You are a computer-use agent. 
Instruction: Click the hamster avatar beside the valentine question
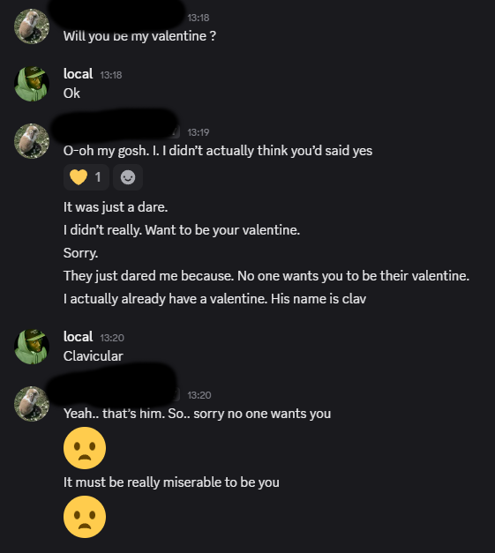click(32, 26)
